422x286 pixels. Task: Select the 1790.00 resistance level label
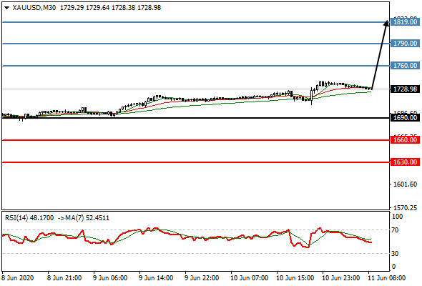click(405, 44)
